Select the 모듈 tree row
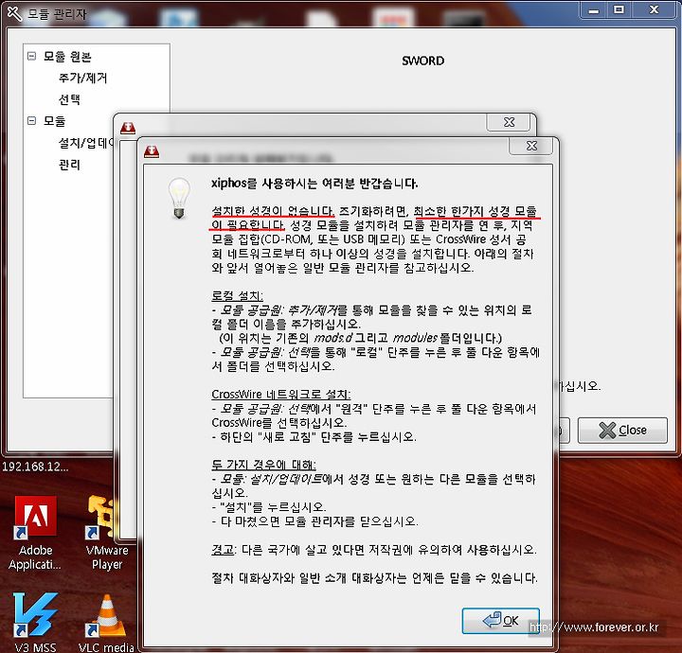682x653 pixels. pos(54,121)
